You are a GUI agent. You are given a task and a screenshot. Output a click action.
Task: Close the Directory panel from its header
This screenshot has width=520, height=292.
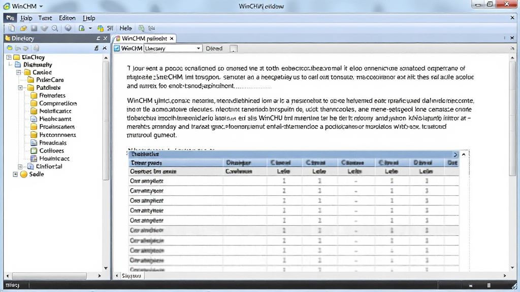pos(105,39)
